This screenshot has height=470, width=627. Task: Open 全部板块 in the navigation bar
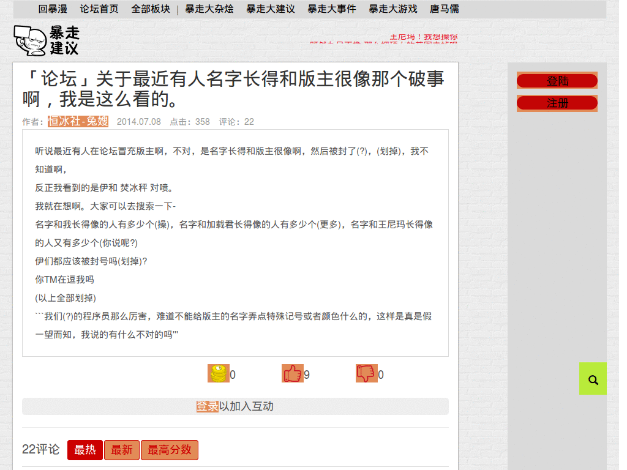(x=151, y=9)
